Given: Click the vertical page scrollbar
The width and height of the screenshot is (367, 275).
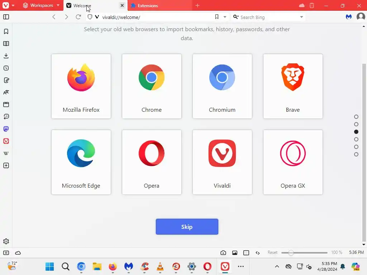Looking at the screenshot, I should (x=363, y=152).
